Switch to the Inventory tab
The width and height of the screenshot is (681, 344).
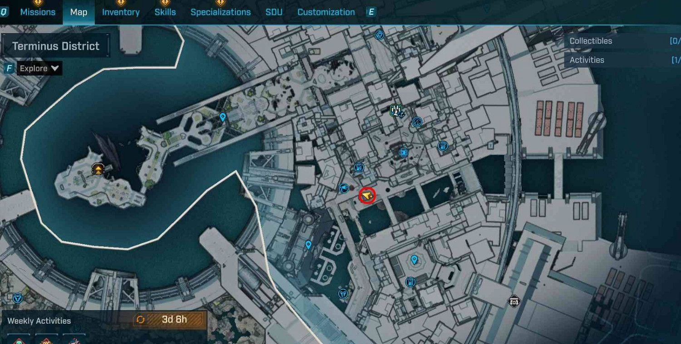coord(120,12)
